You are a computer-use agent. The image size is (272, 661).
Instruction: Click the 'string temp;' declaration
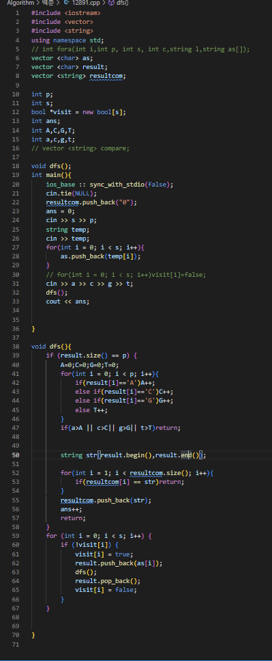click(67, 229)
